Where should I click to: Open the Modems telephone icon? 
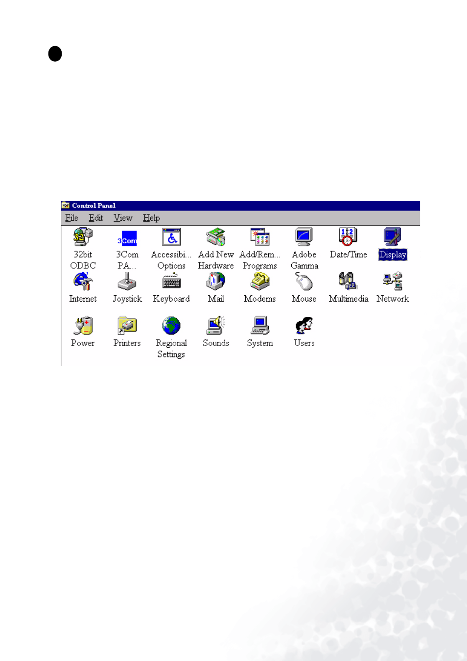tap(260, 282)
